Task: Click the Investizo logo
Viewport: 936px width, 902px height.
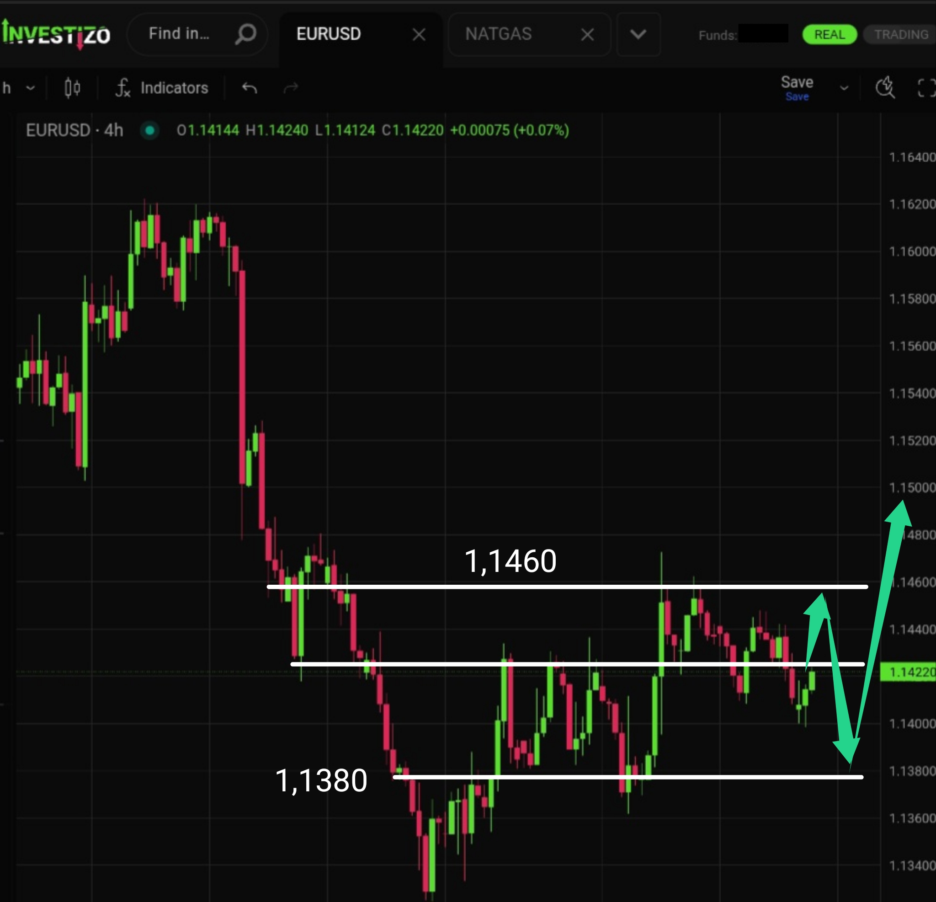Action: click(x=55, y=34)
